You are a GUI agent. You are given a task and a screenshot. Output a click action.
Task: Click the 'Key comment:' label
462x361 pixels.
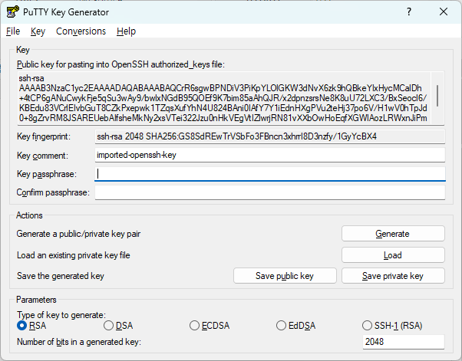pos(42,156)
